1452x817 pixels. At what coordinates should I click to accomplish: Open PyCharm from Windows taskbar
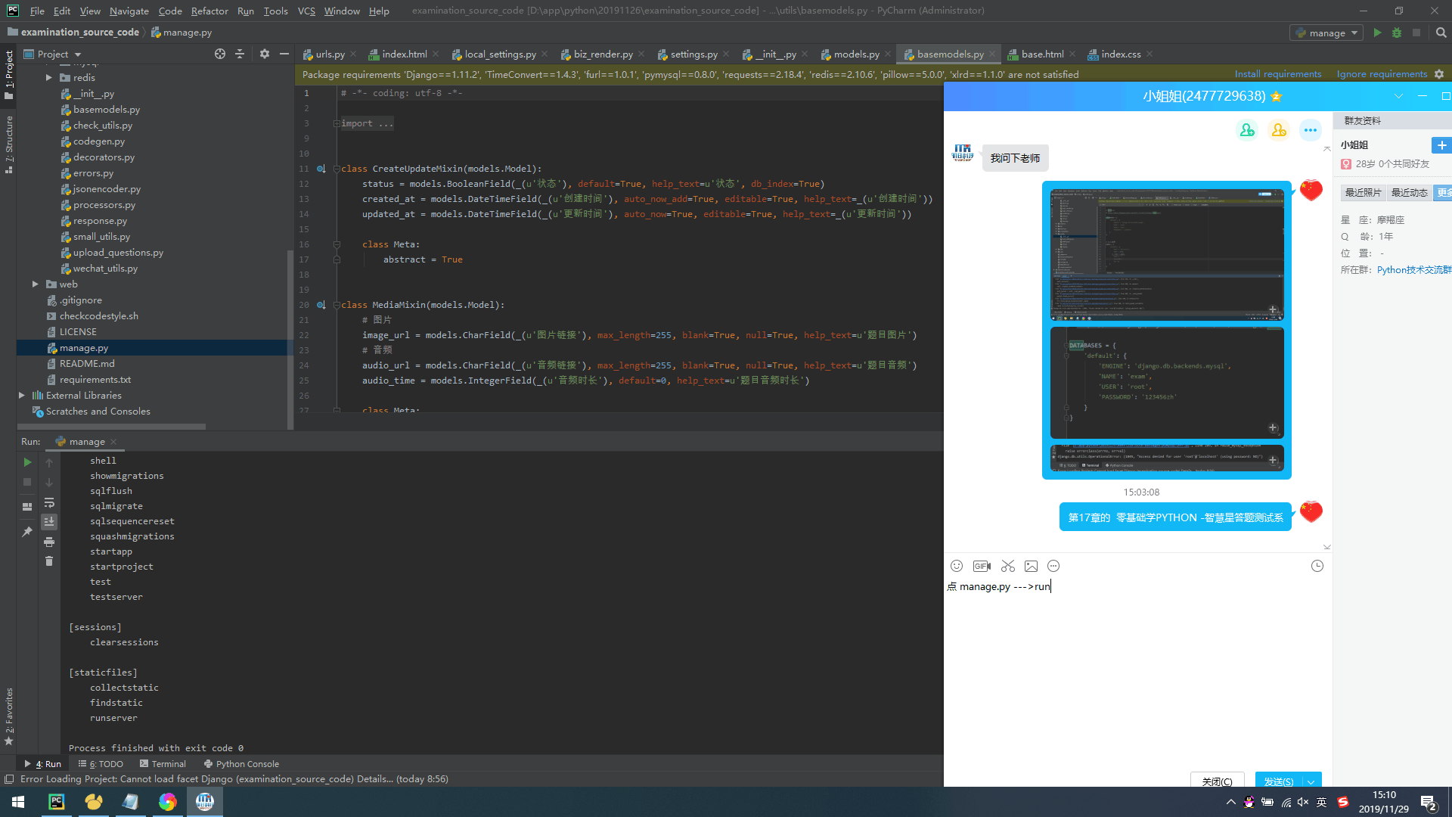tap(57, 802)
